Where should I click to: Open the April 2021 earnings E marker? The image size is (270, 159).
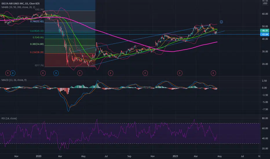(x=213, y=73)
